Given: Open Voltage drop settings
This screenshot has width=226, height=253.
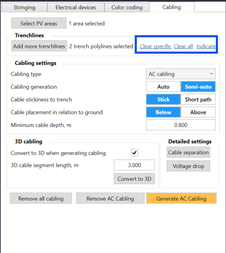Looking at the screenshot, I should click(x=189, y=166).
